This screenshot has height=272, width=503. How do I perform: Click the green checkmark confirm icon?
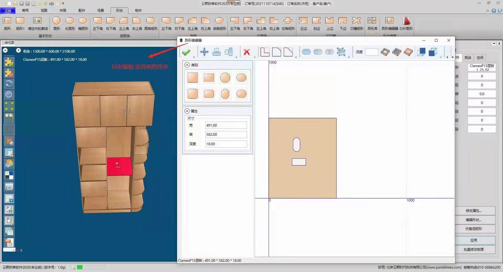186,52
